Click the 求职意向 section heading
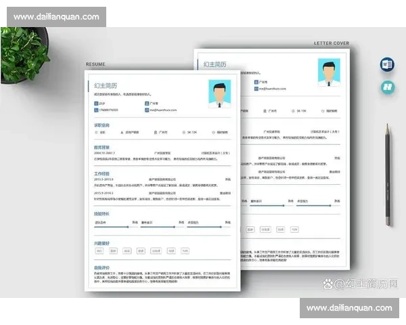 (101, 125)
